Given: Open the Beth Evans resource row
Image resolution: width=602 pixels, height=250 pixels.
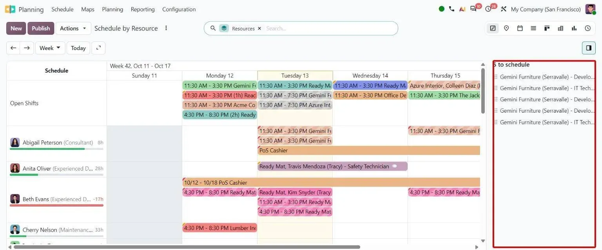Looking at the screenshot, I should click(x=57, y=200).
